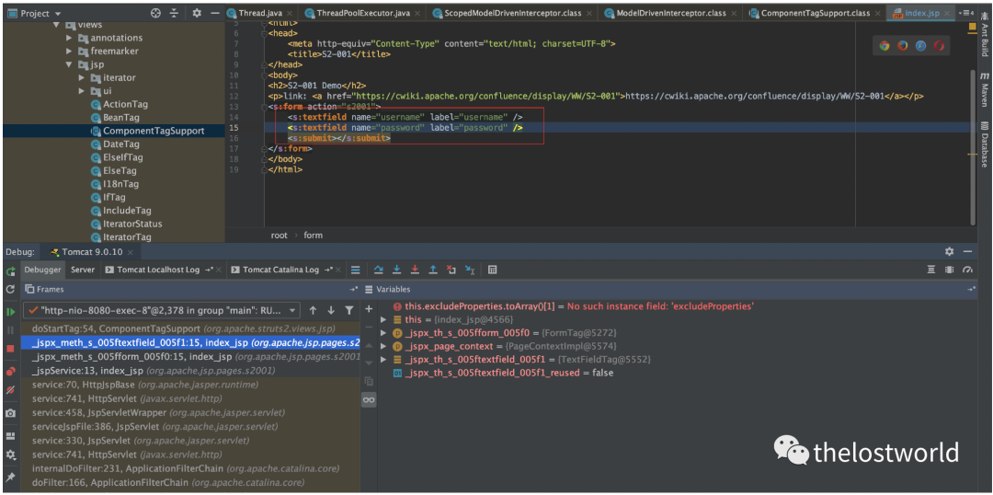Stop the debug session with the red square
Viewport: 993px width, 495px height.
[10, 349]
